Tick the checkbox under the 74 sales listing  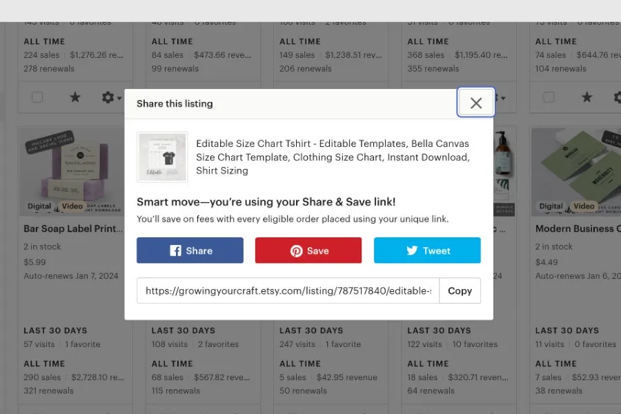point(549,97)
